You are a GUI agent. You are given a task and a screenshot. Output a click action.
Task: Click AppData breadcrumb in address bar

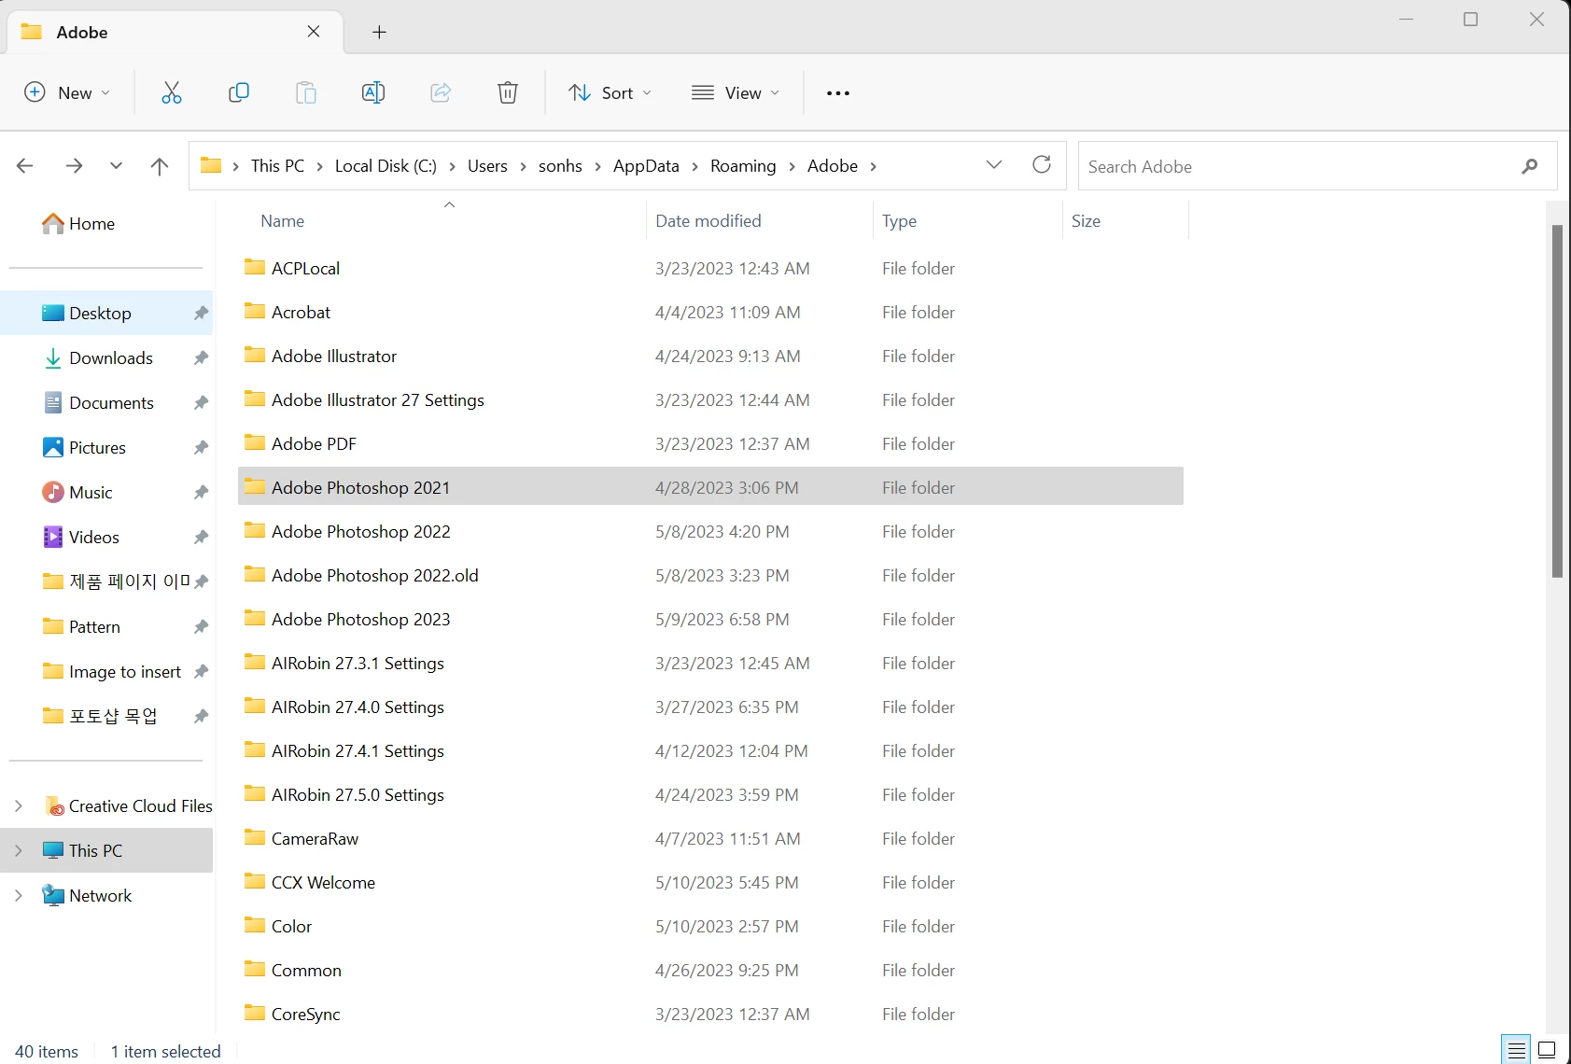[646, 166]
